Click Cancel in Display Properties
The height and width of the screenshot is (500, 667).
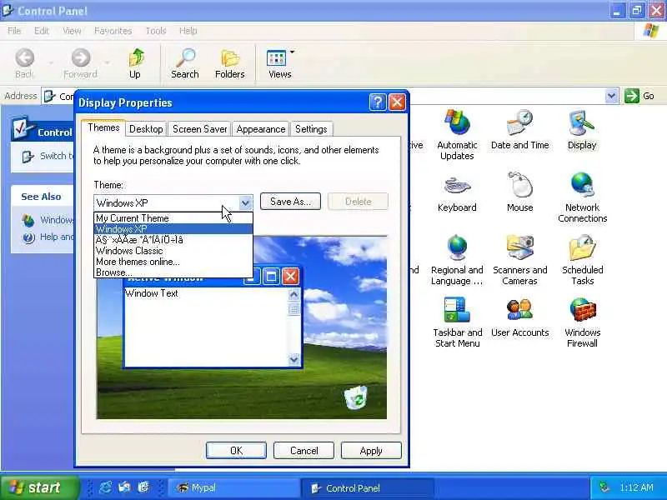pyautogui.click(x=303, y=451)
